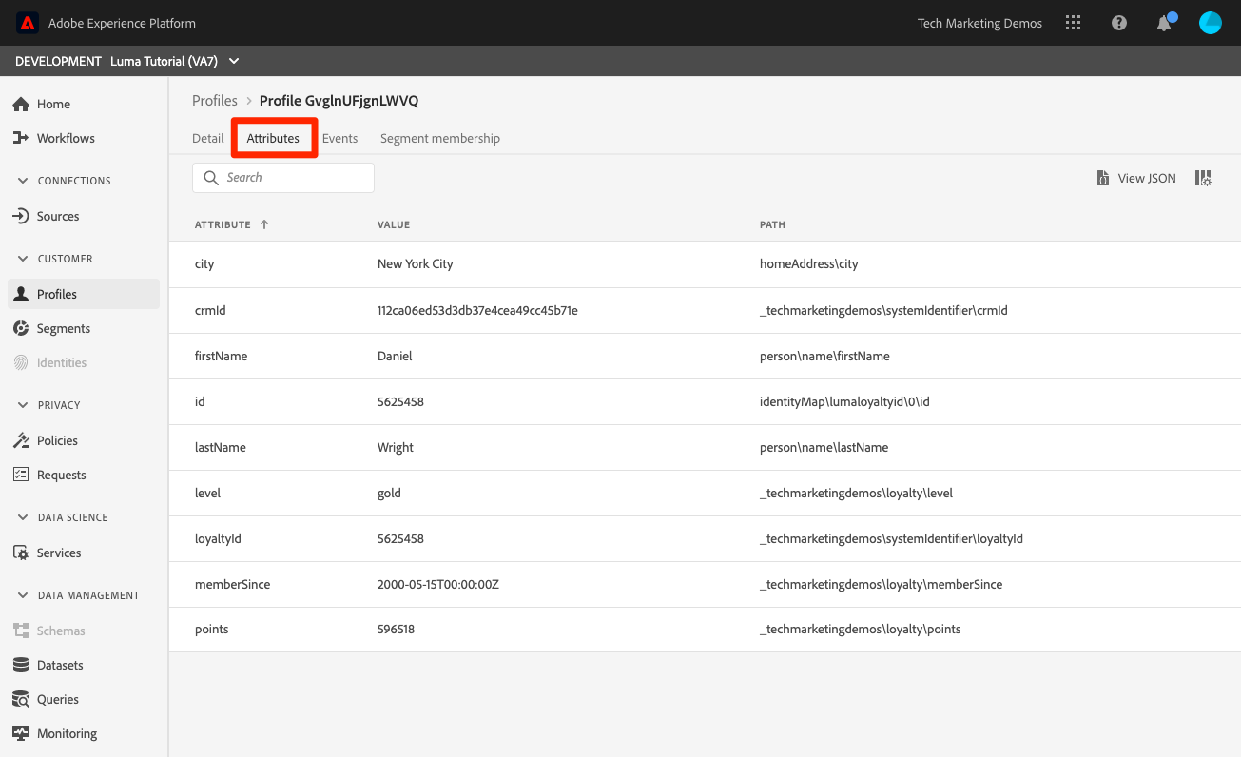Image resolution: width=1241 pixels, height=757 pixels.
Task: Click the View JSON button
Action: pyautogui.click(x=1136, y=178)
